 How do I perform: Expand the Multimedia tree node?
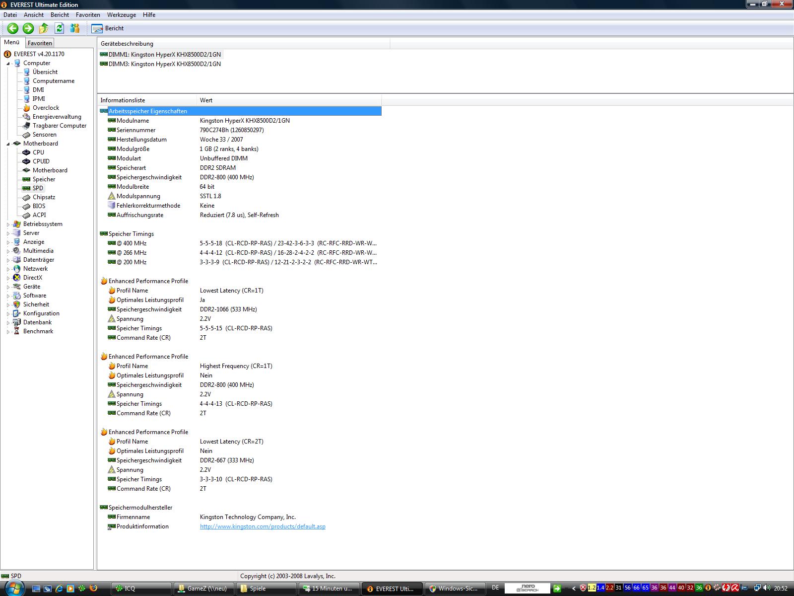[8, 251]
